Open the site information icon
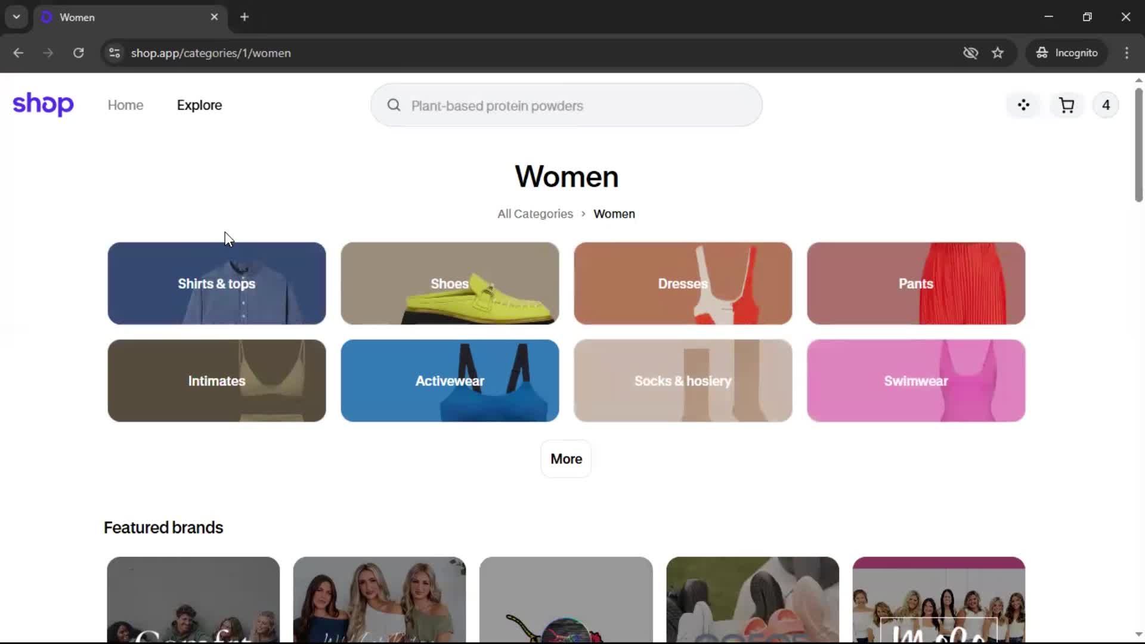This screenshot has width=1145, height=644. click(114, 53)
